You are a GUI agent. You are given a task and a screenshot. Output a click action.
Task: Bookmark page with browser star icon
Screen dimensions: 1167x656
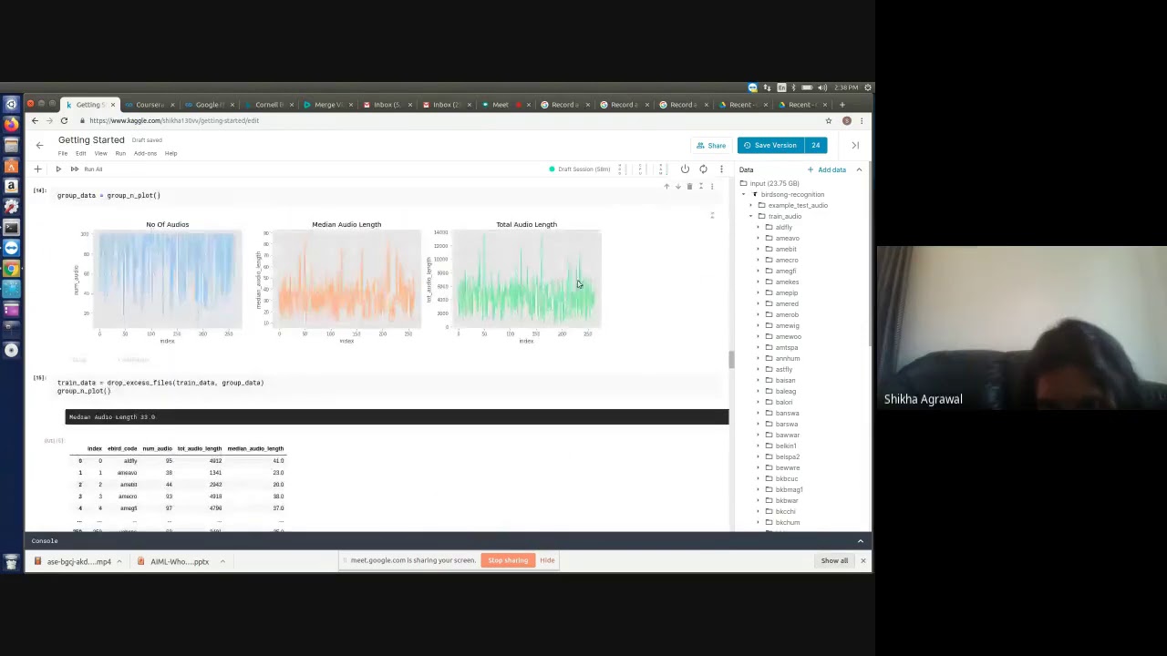(x=829, y=121)
